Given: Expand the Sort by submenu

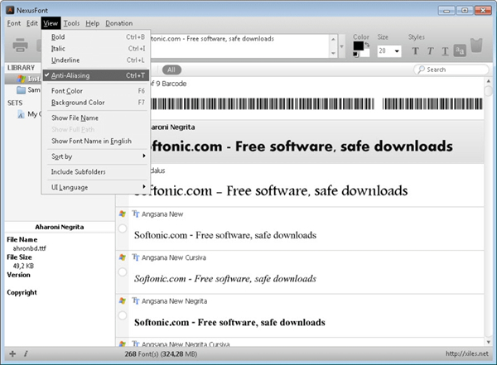Looking at the screenshot, I should click(x=94, y=156).
